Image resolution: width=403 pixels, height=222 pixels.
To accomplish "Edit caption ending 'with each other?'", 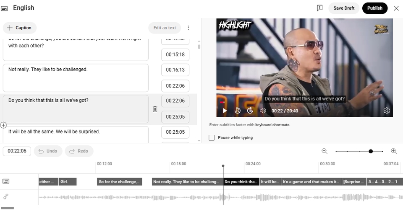I will (76, 49).
